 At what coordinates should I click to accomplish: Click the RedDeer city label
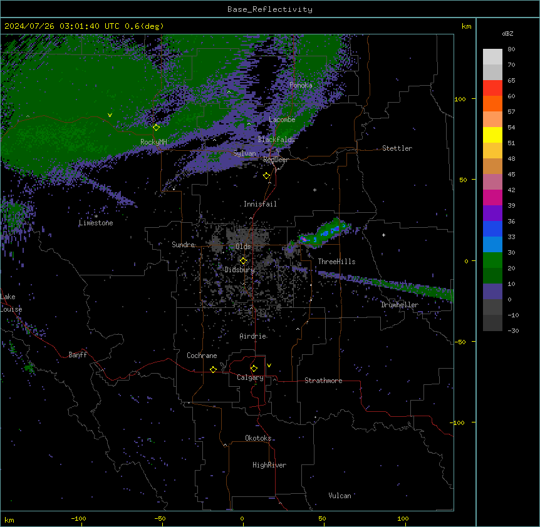pos(276,160)
